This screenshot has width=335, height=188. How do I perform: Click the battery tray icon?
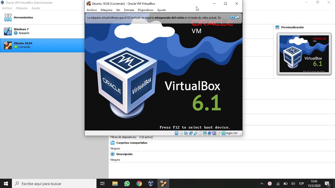pos(286,184)
